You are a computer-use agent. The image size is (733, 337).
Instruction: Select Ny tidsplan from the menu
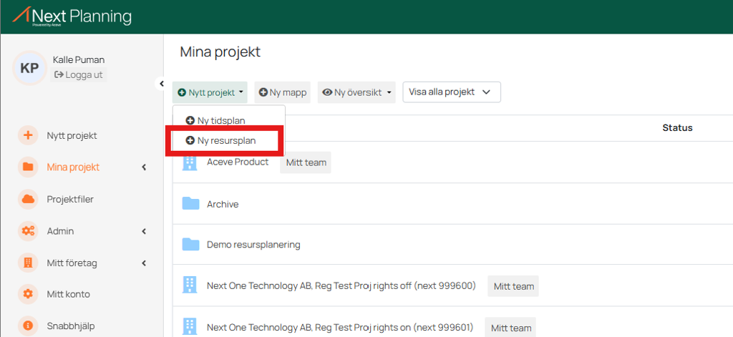click(221, 120)
